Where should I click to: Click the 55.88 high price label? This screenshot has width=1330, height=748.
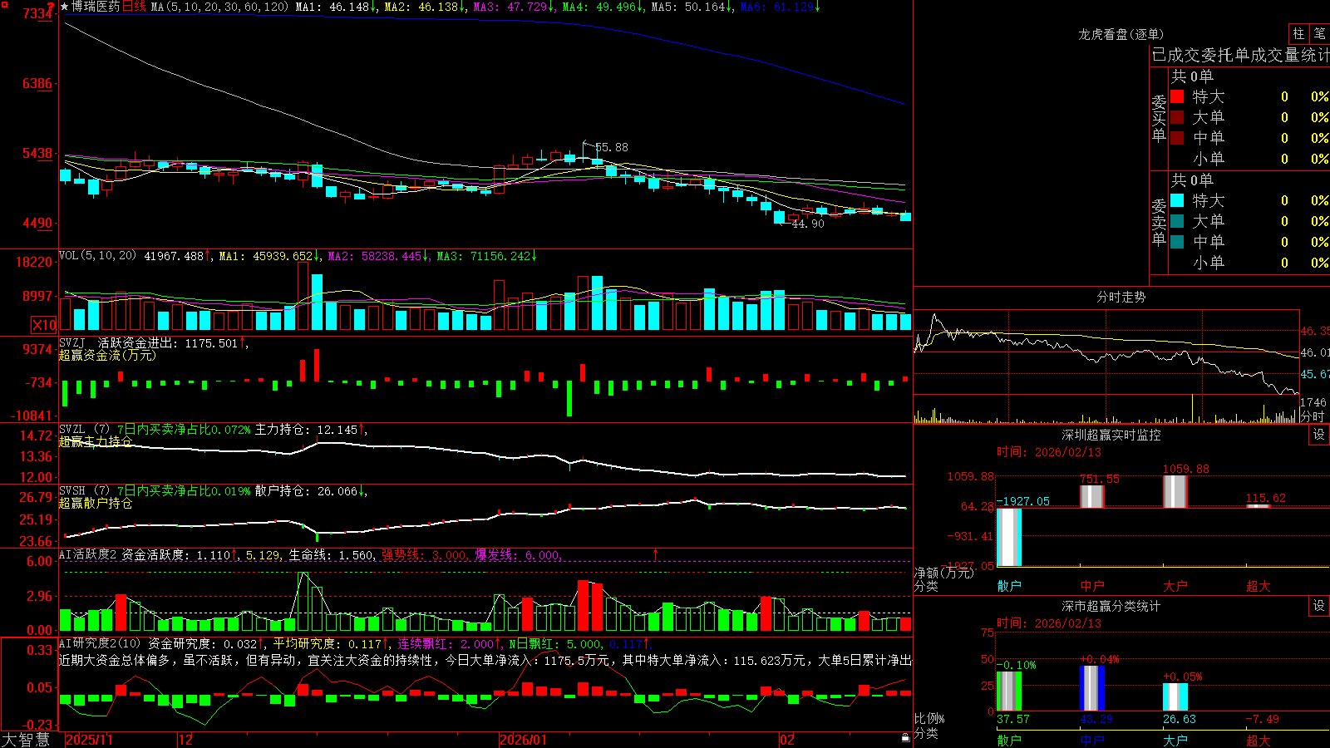pos(612,147)
